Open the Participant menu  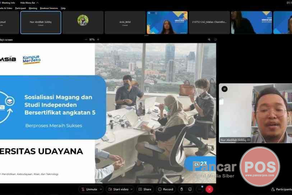pyautogui.click(x=20, y=8)
